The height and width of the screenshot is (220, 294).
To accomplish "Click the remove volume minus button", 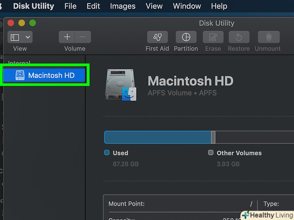I will tap(83, 37).
